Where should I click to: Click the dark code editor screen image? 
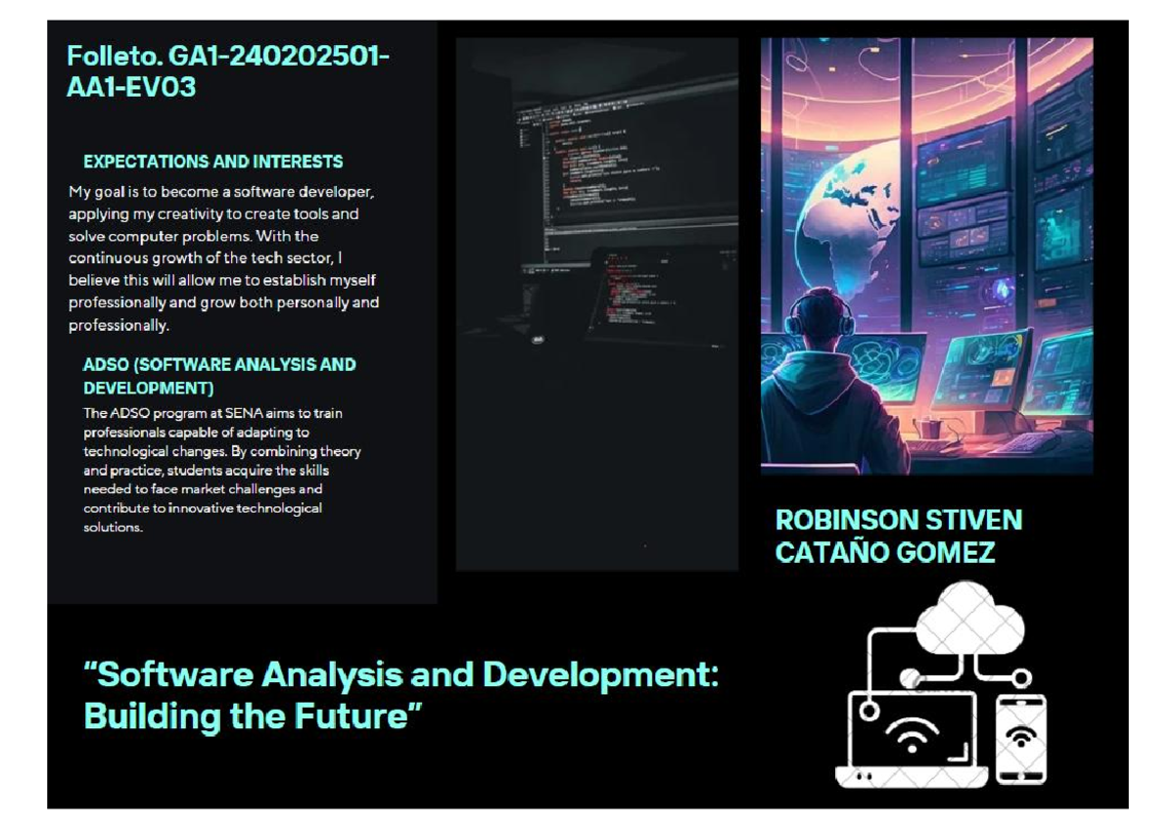click(x=597, y=304)
